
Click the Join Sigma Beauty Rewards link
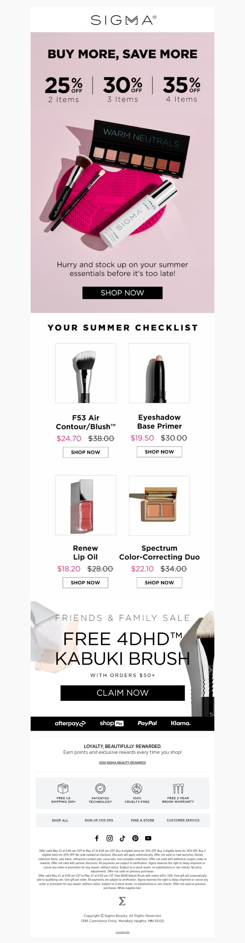coord(122,762)
